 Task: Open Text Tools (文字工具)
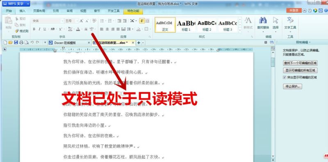tap(290, 23)
